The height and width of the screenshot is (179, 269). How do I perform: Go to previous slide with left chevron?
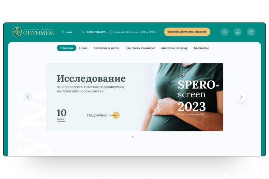(x=28, y=97)
